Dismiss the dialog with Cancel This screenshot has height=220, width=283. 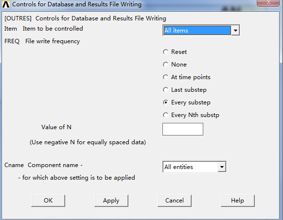[175, 201]
